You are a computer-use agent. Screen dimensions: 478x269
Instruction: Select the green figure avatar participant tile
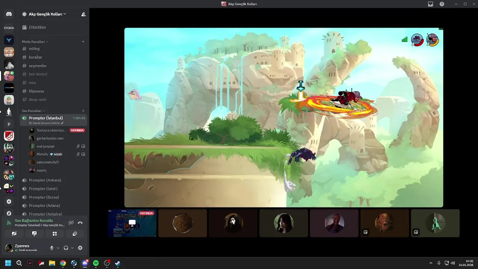click(435, 223)
